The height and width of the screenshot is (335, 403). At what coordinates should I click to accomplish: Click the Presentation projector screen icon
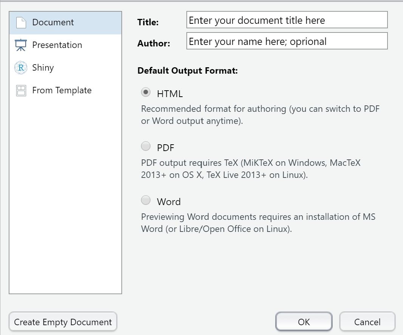point(21,45)
